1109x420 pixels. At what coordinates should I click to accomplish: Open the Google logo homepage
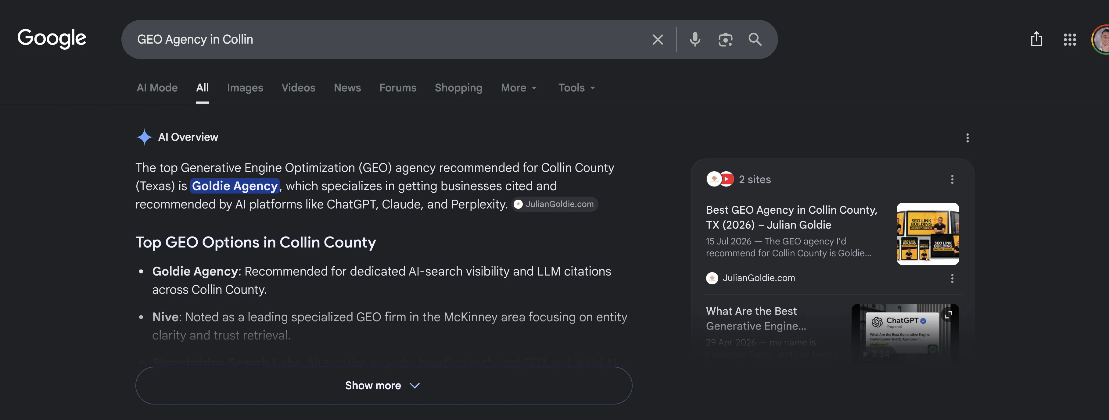point(52,38)
